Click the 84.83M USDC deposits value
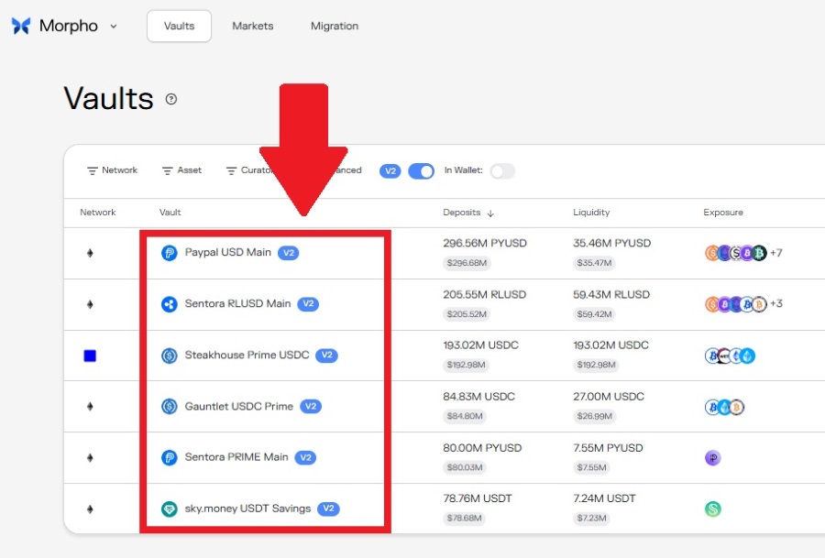Screen dimensions: 825x558 pyautogui.click(x=478, y=397)
